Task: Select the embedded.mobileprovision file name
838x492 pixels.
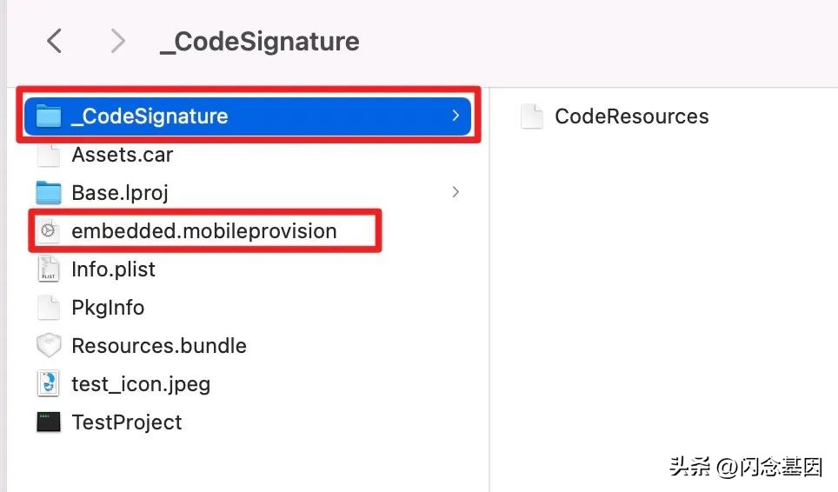Action: [203, 231]
